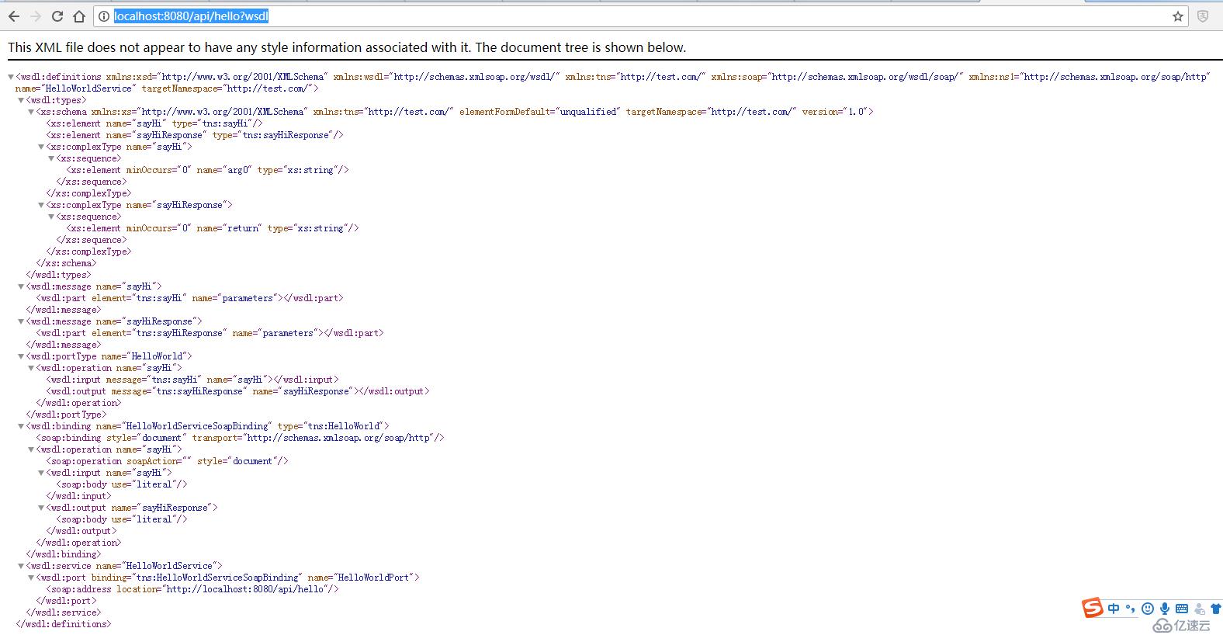Viewport: 1223px width, 635px height.
Task: Click the xs:element name="return" line
Action: point(213,228)
